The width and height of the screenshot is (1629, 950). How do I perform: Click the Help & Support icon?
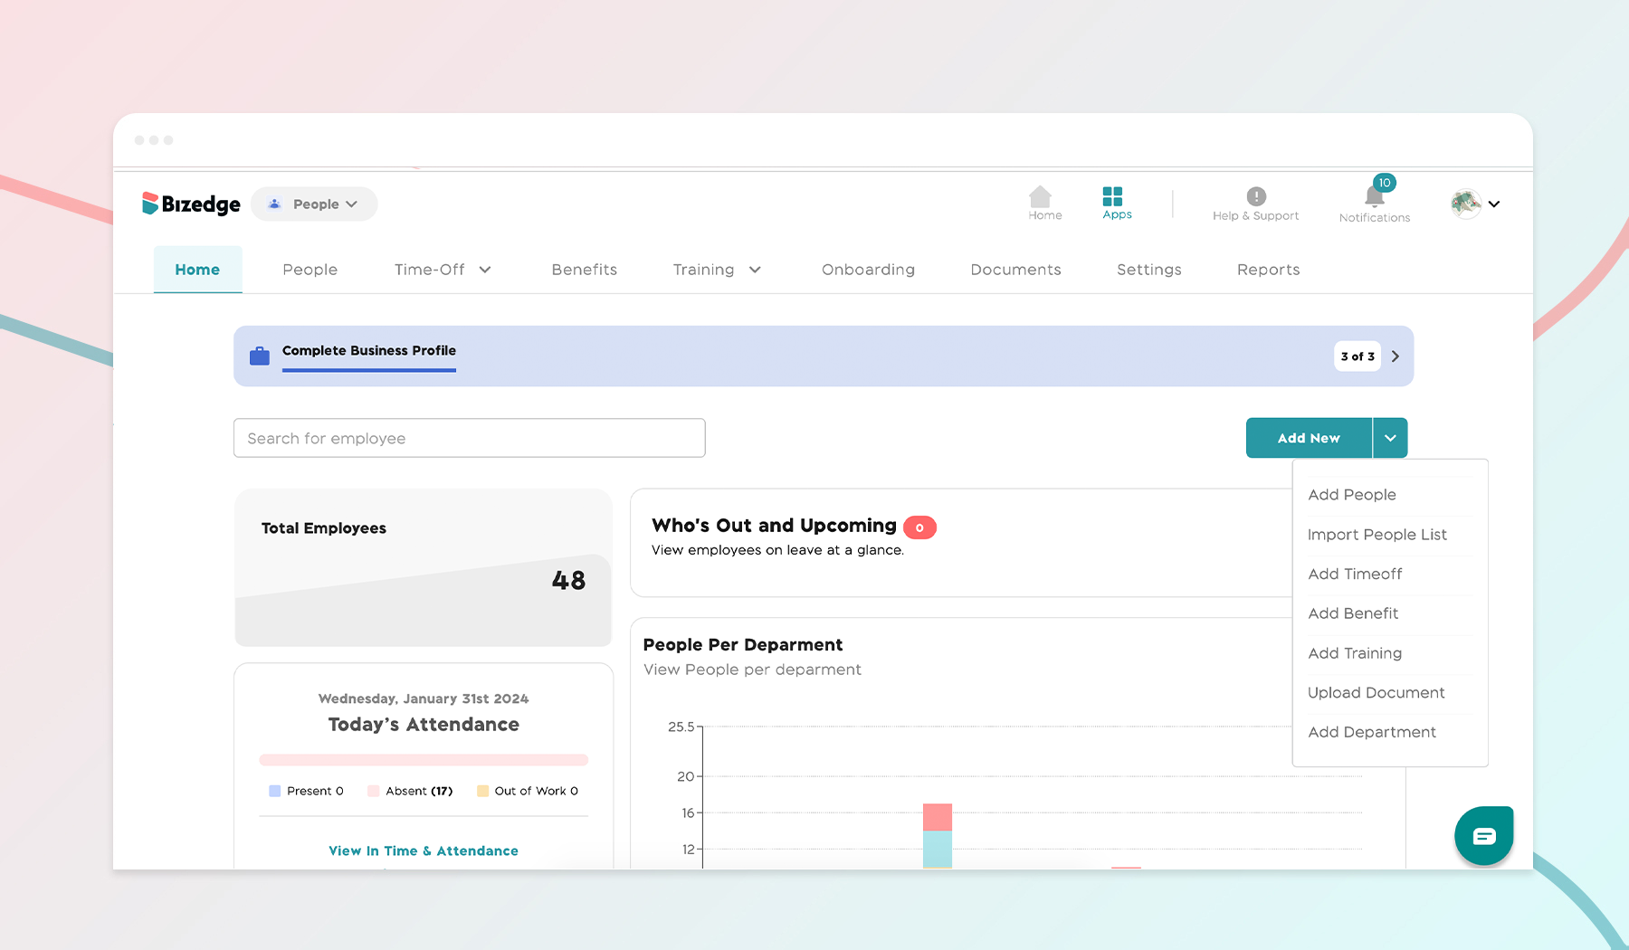(x=1255, y=197)
